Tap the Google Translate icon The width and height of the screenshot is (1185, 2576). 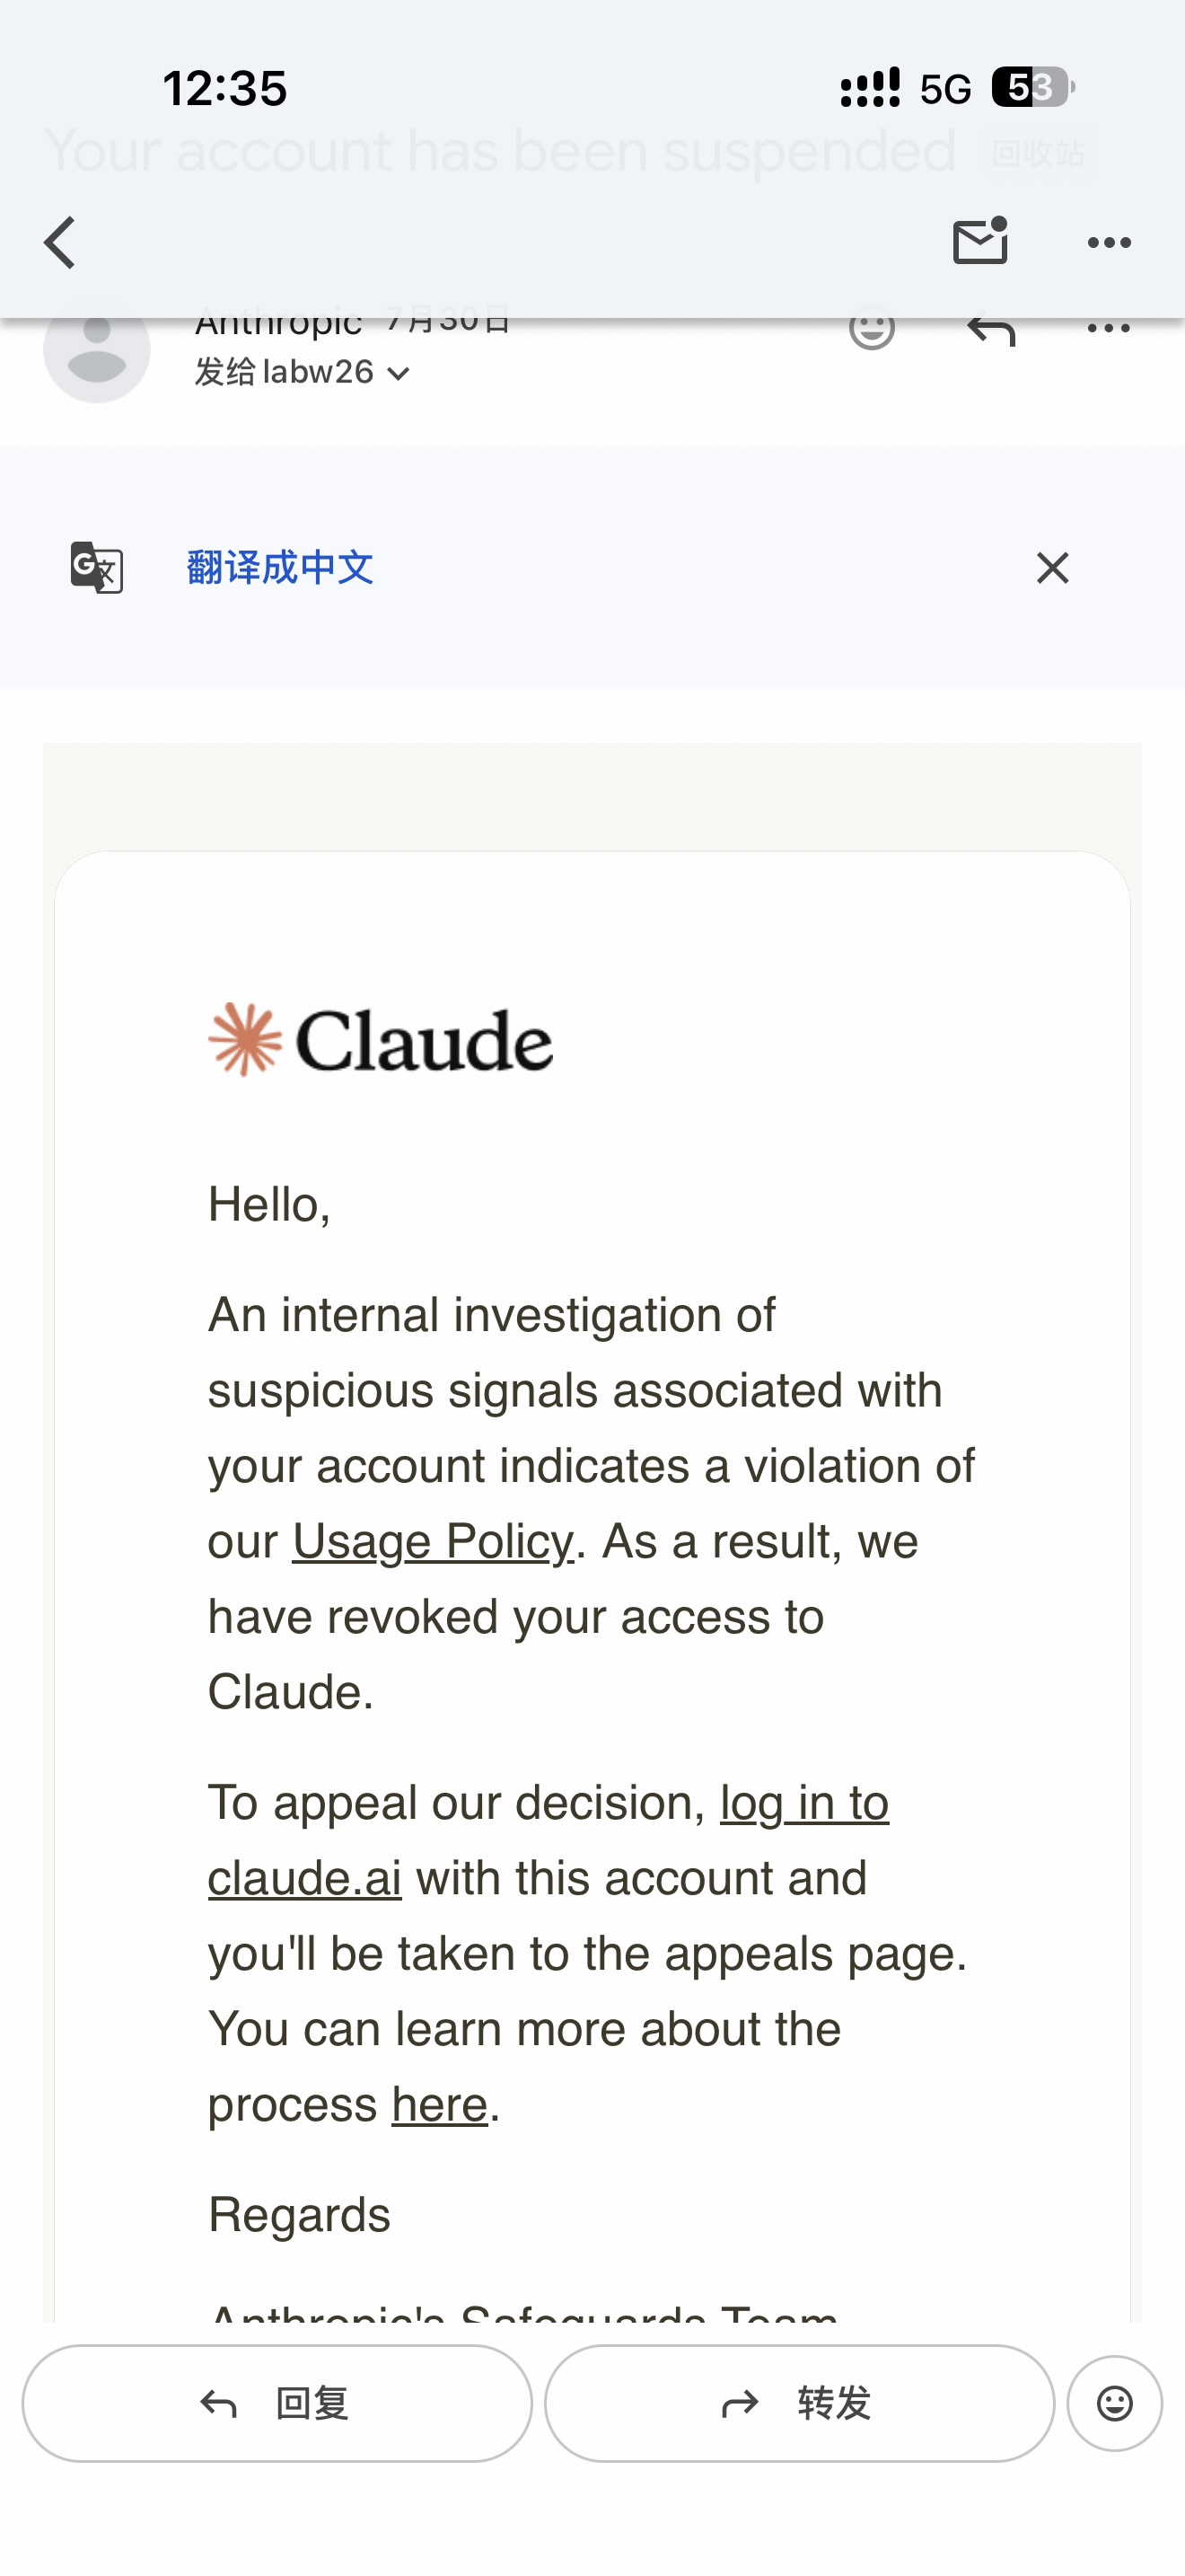coord(97,567)
